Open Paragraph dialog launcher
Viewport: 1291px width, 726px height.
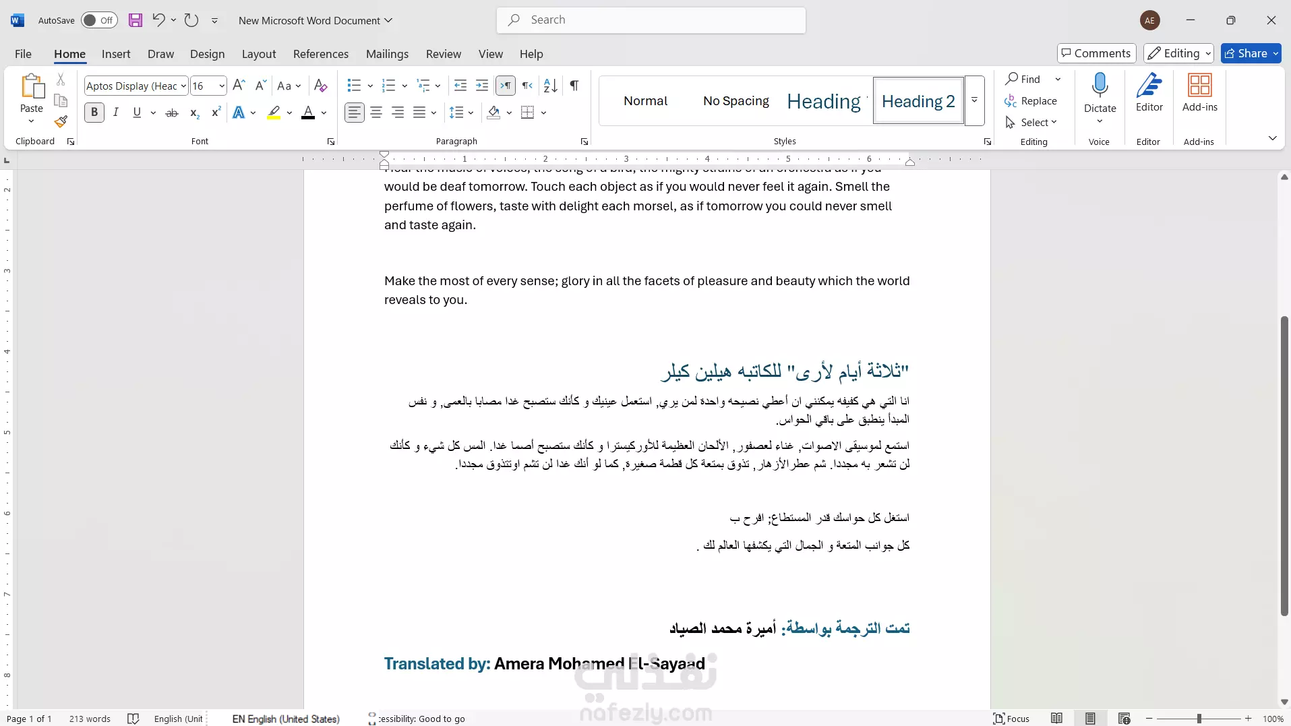point(584,142)
